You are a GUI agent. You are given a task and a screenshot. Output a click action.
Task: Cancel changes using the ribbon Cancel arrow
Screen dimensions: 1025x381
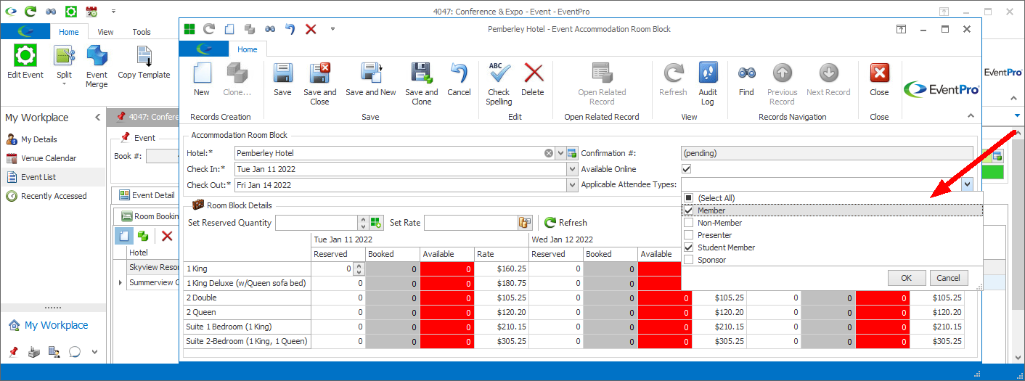pyautogui.click(x=459, y=80)
